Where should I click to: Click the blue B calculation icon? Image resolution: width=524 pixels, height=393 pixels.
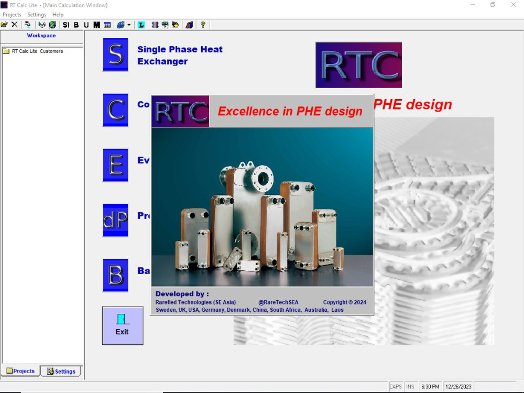coord(115,276)
